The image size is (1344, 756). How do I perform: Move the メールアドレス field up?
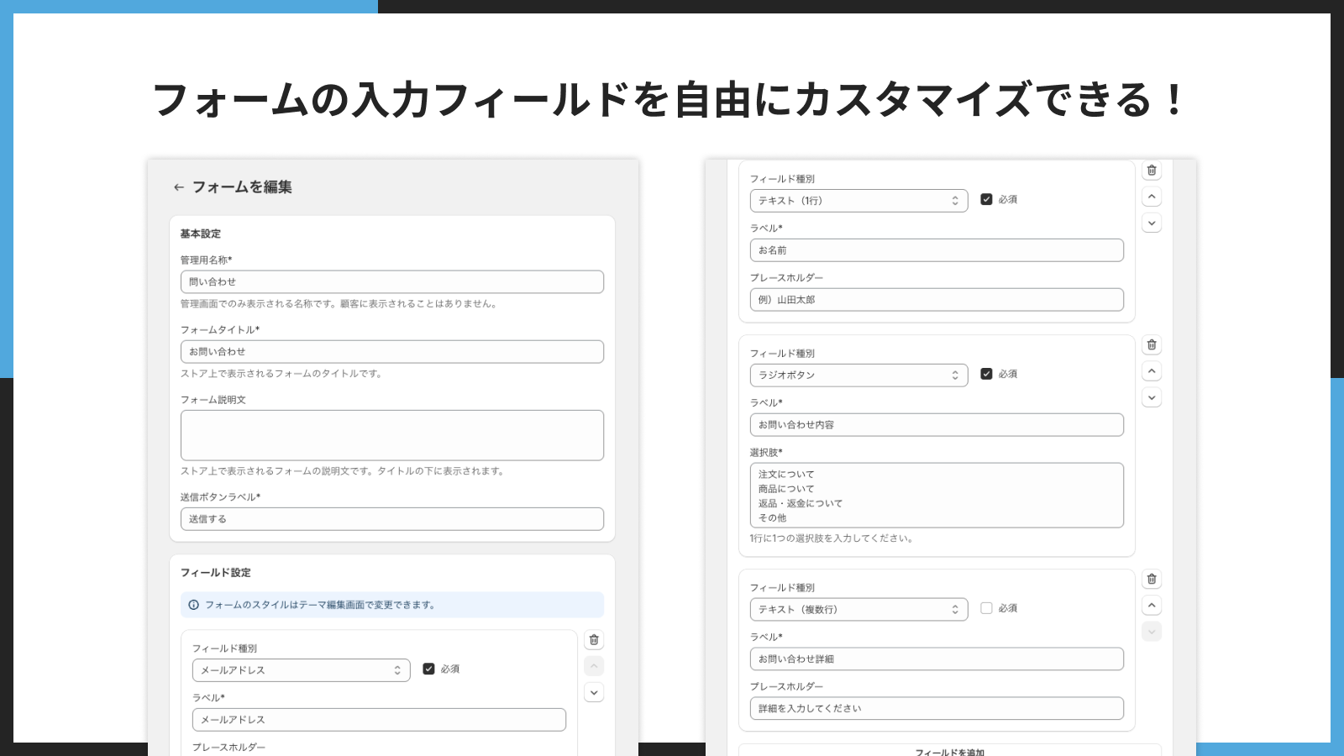[594, 666]
